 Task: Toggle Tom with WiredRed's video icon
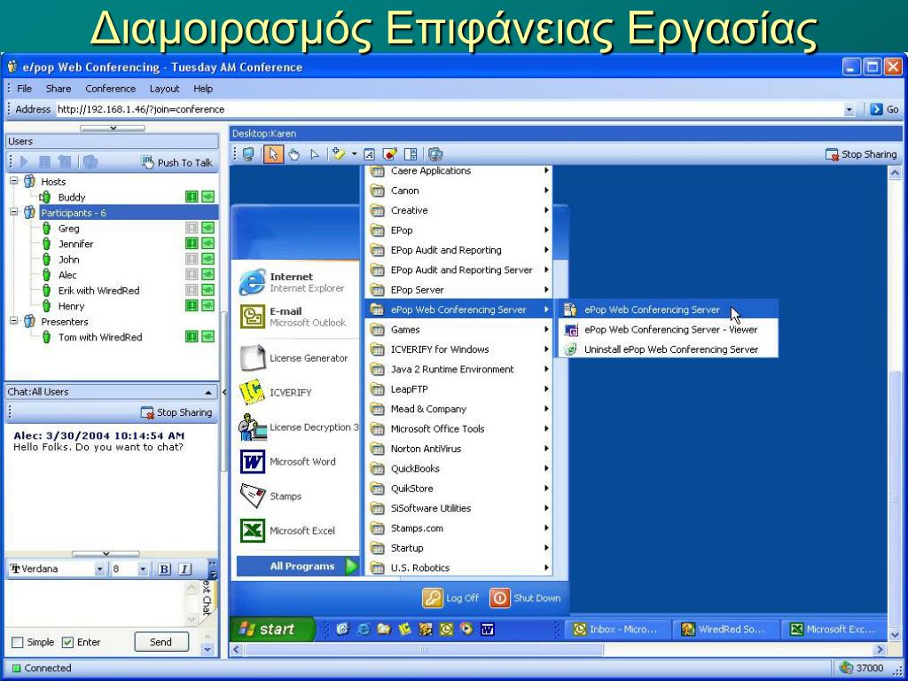[x=192, y=336]
